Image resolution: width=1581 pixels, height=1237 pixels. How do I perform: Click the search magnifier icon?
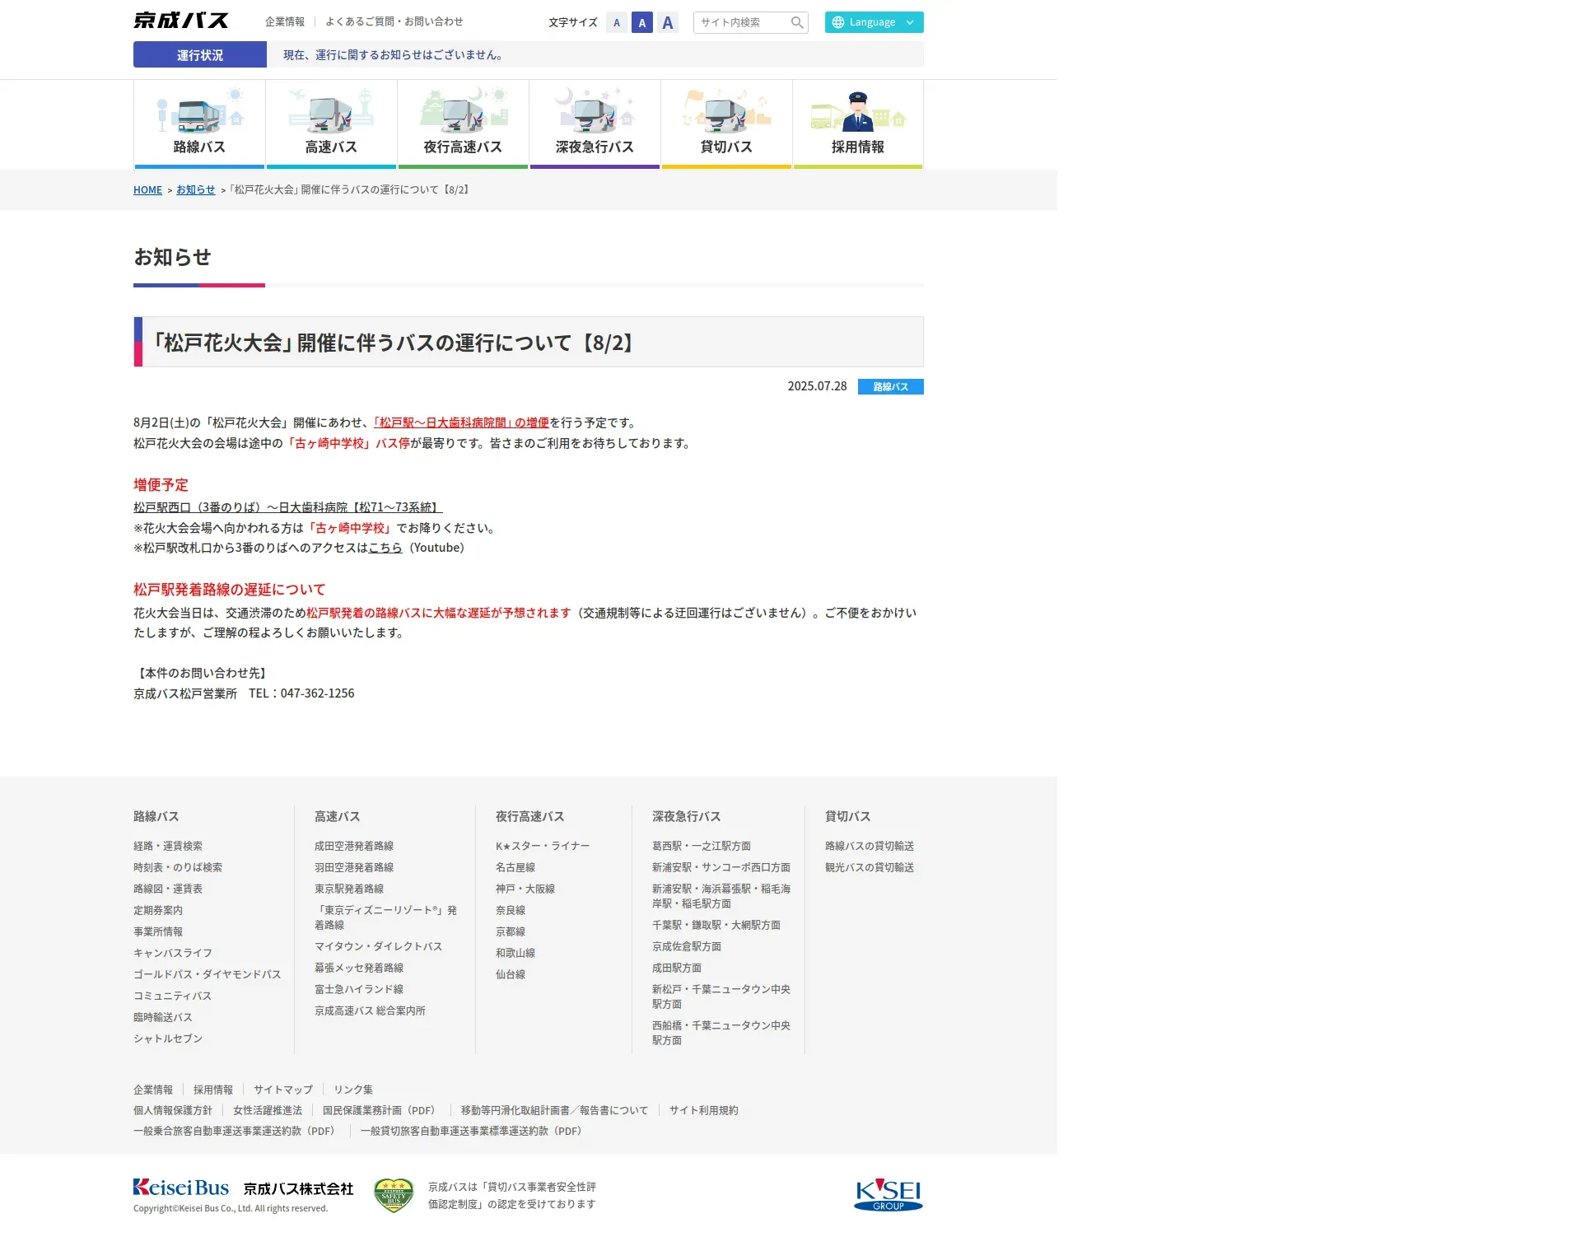click(796, 22)
